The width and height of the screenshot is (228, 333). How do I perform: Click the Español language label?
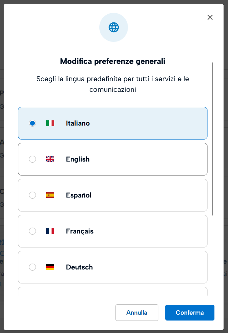coord(79,195)
